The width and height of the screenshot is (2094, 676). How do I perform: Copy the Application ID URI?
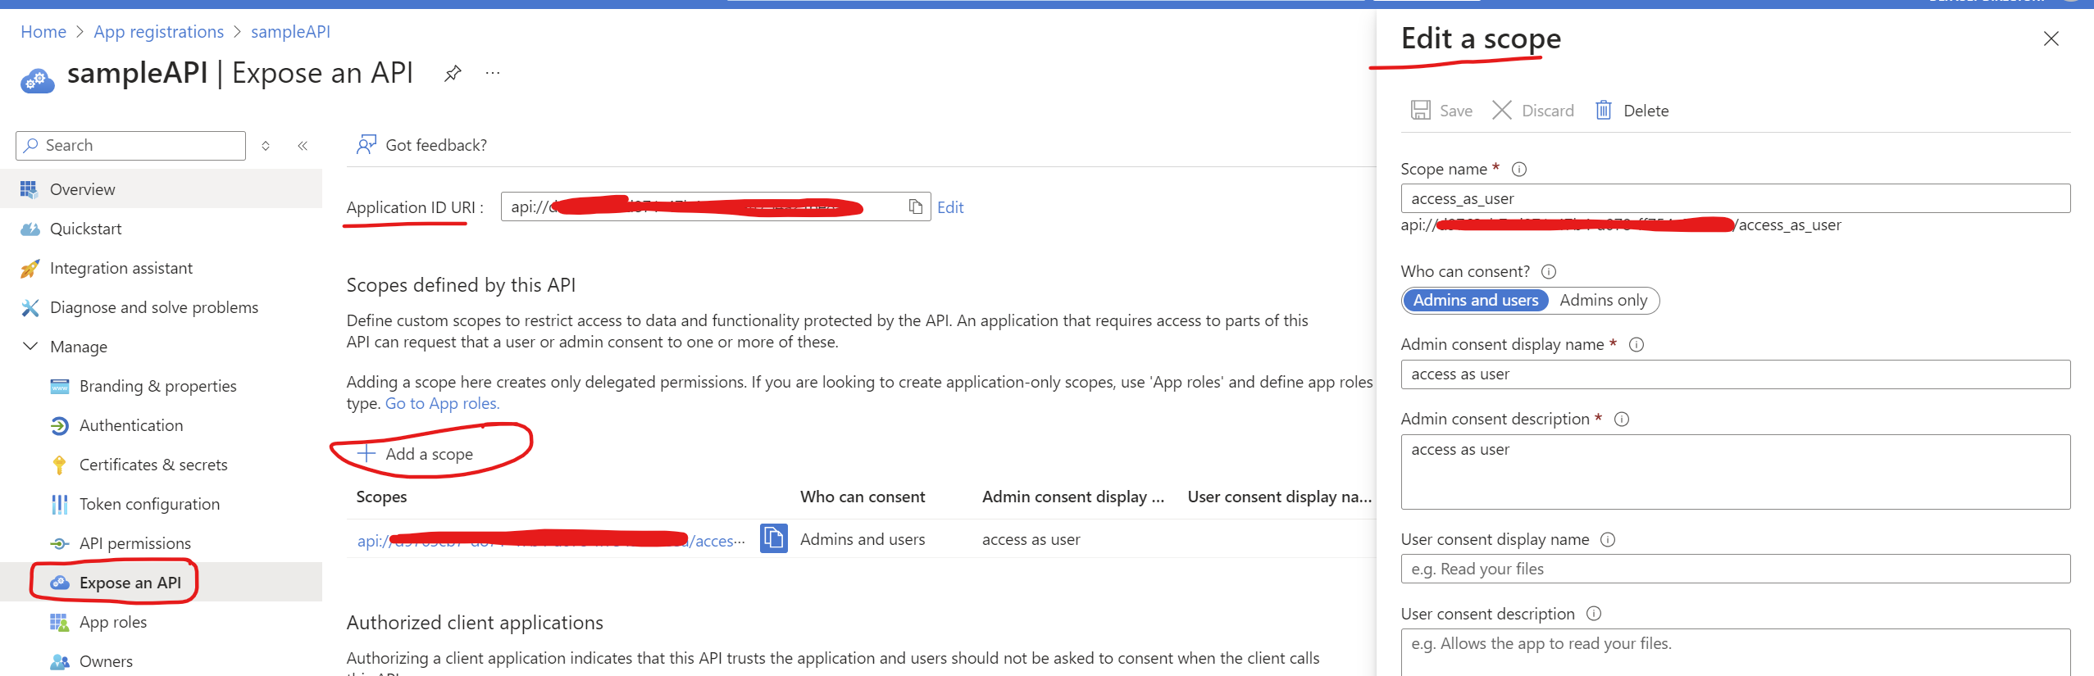pos(915,207)
